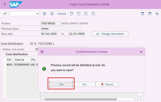Close the CostDistribution Create dialog
This screenshot has width=161, height=102.
pyautogui.click(x=141, y=52)
